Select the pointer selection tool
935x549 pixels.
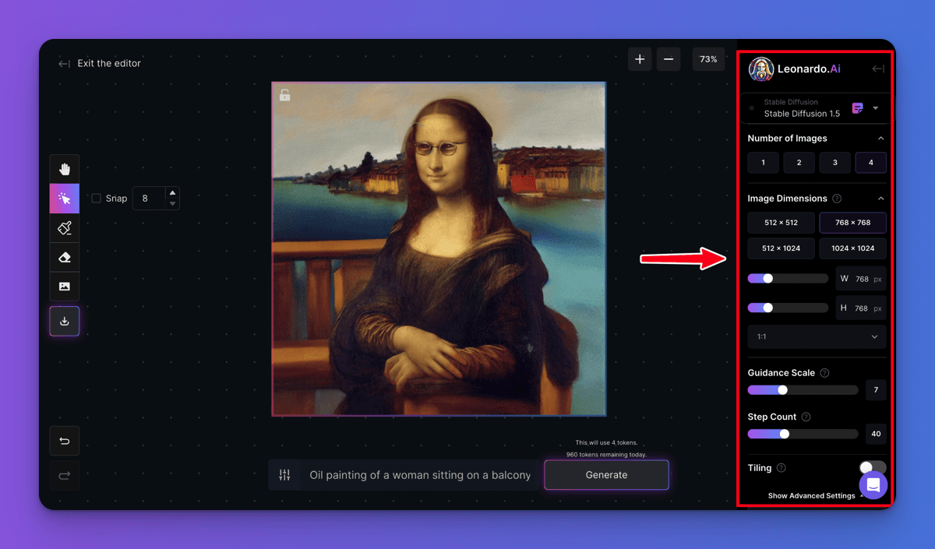click(x=64, y=199)
